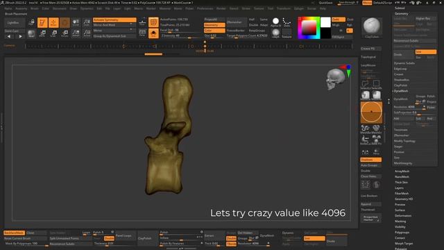Screen dimensions: 444x250
Task: Open the material sphere selector beside Texture
Action: (x=275, y=33)
